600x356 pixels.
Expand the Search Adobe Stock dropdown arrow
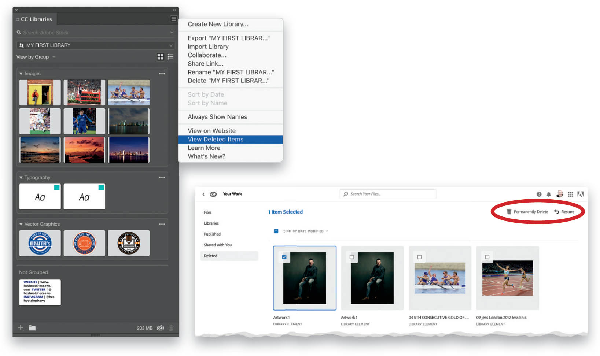point(172,33)
